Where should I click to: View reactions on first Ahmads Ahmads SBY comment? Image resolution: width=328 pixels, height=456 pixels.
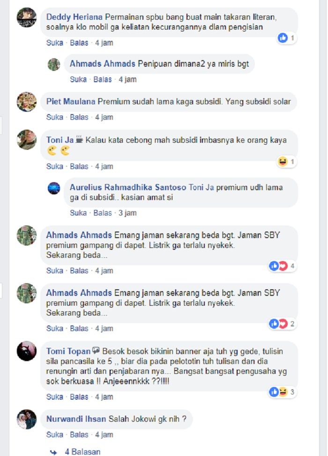tap(282, 265)
